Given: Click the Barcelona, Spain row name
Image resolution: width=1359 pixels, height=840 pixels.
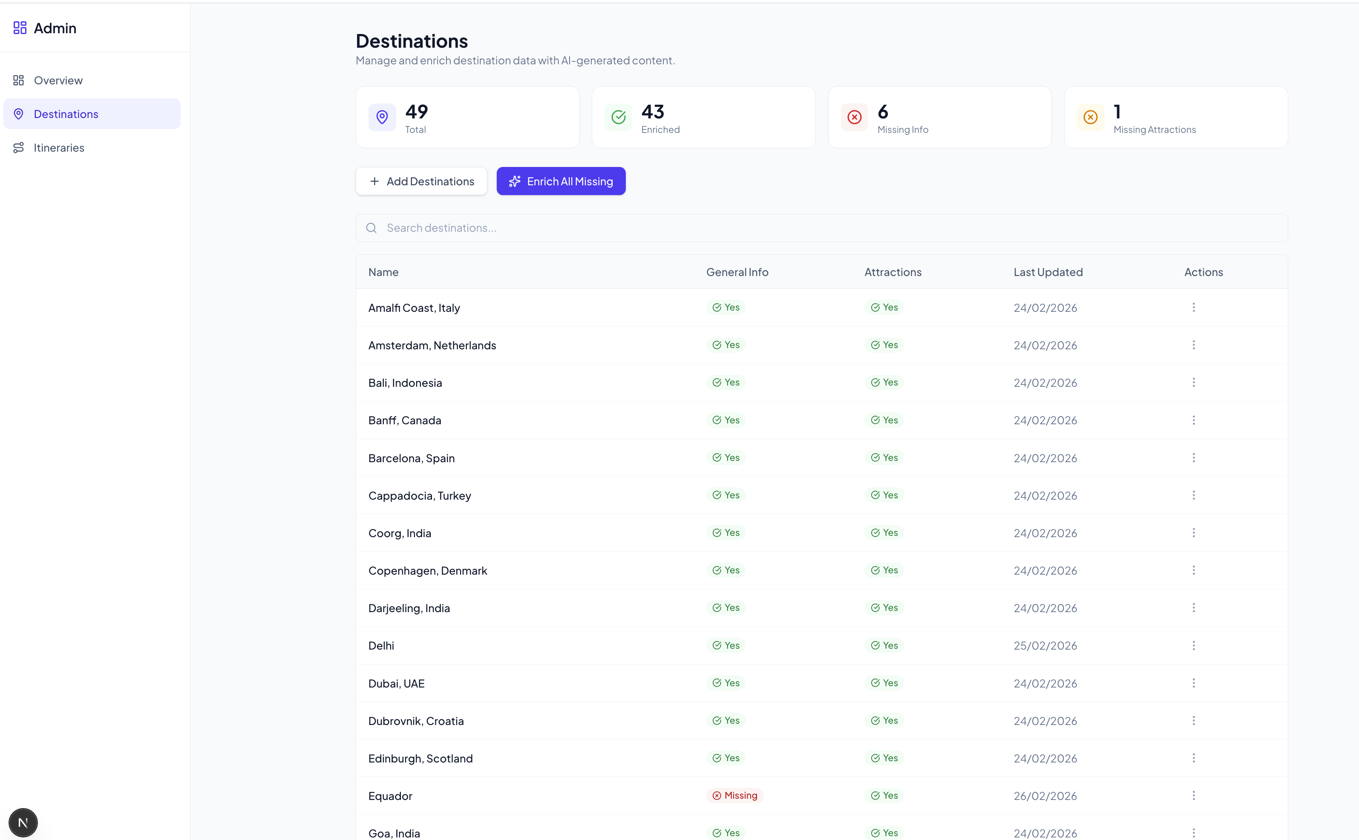Looking at the screenshot, I should coord(411,458).
